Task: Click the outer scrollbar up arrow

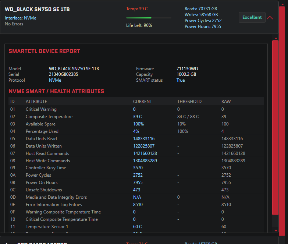Action: (x=282, y=4)
